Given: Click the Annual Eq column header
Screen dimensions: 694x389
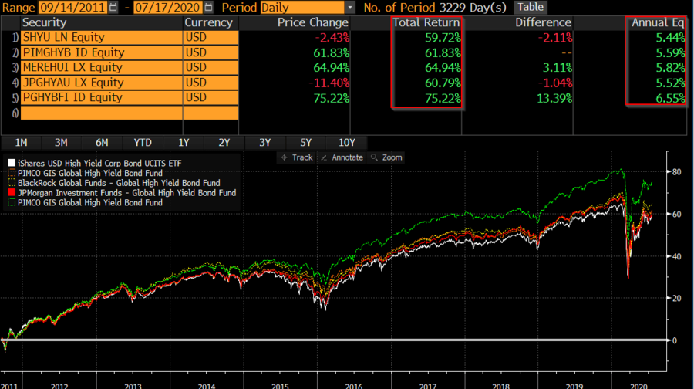Looking at the screenshot, I should pyautogui.click(x=658, y=22).
